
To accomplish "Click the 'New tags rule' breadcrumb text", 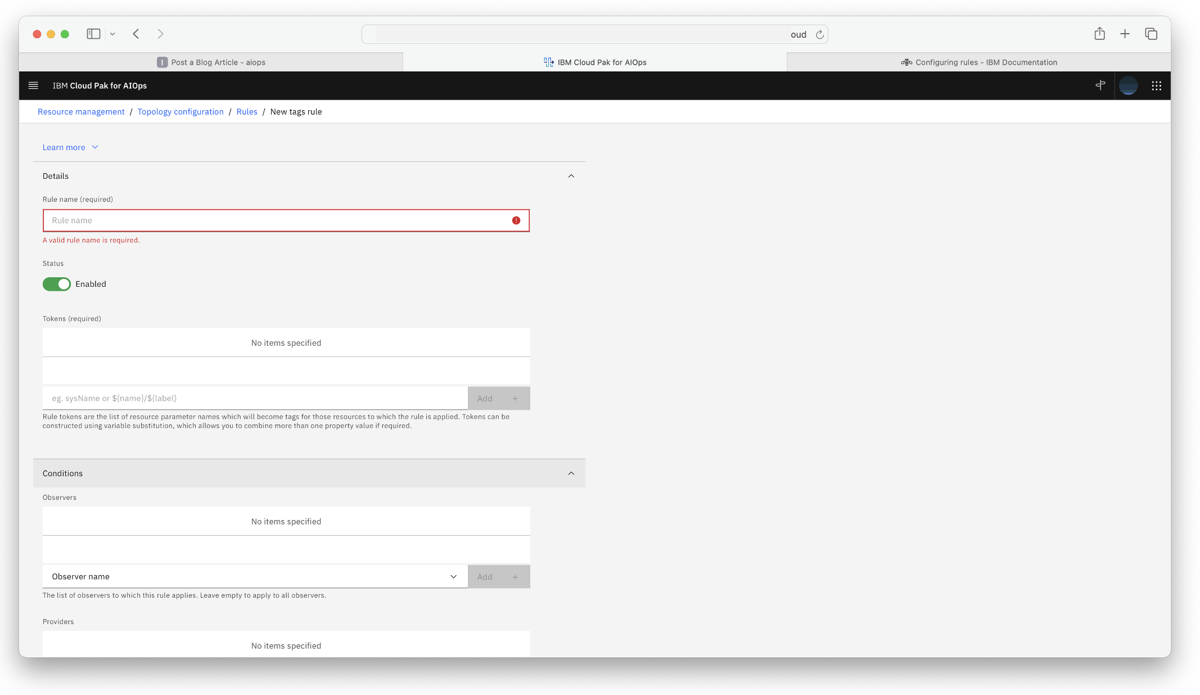I will (x=296, y=112).
